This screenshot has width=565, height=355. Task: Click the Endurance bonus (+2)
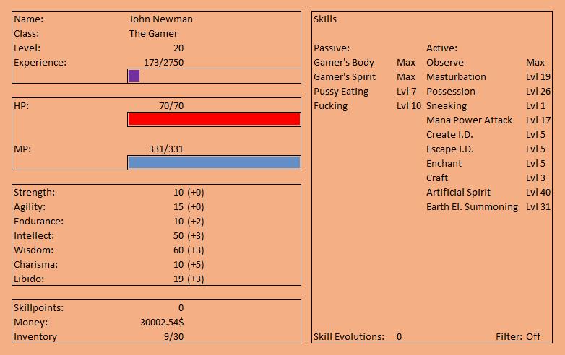tap(196, 222)
